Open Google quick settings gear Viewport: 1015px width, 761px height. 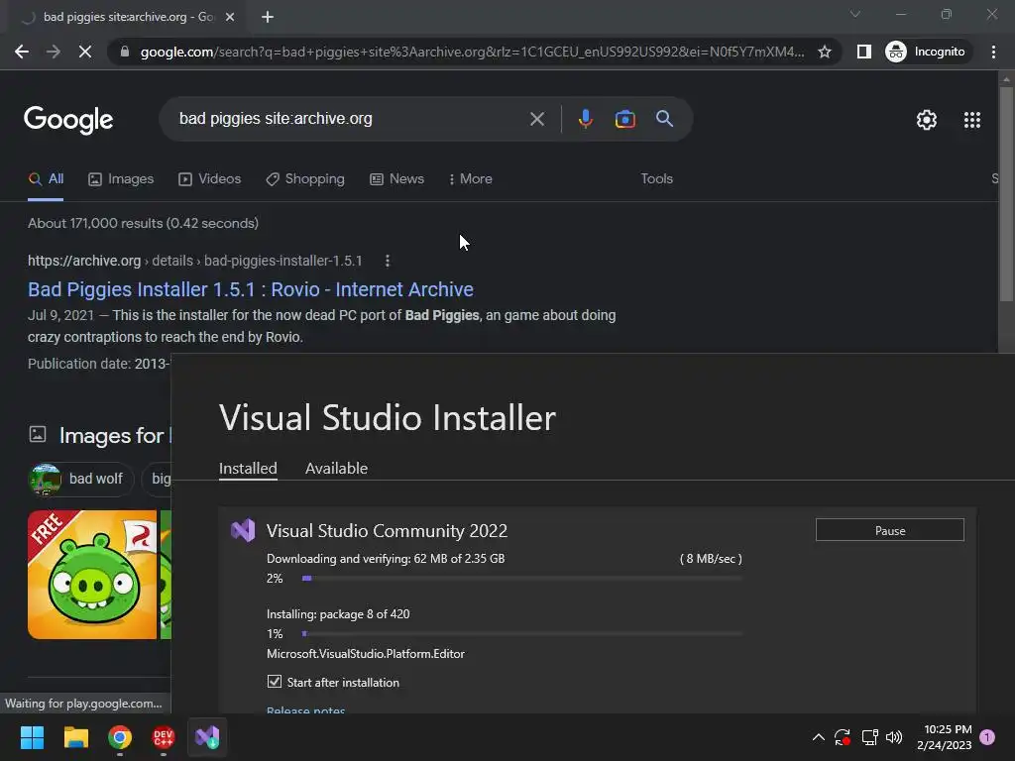click(x=927, y=120)
